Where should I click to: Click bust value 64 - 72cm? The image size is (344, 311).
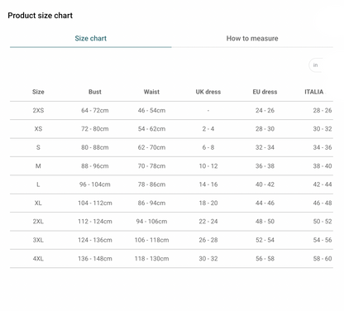coord(95,110)
